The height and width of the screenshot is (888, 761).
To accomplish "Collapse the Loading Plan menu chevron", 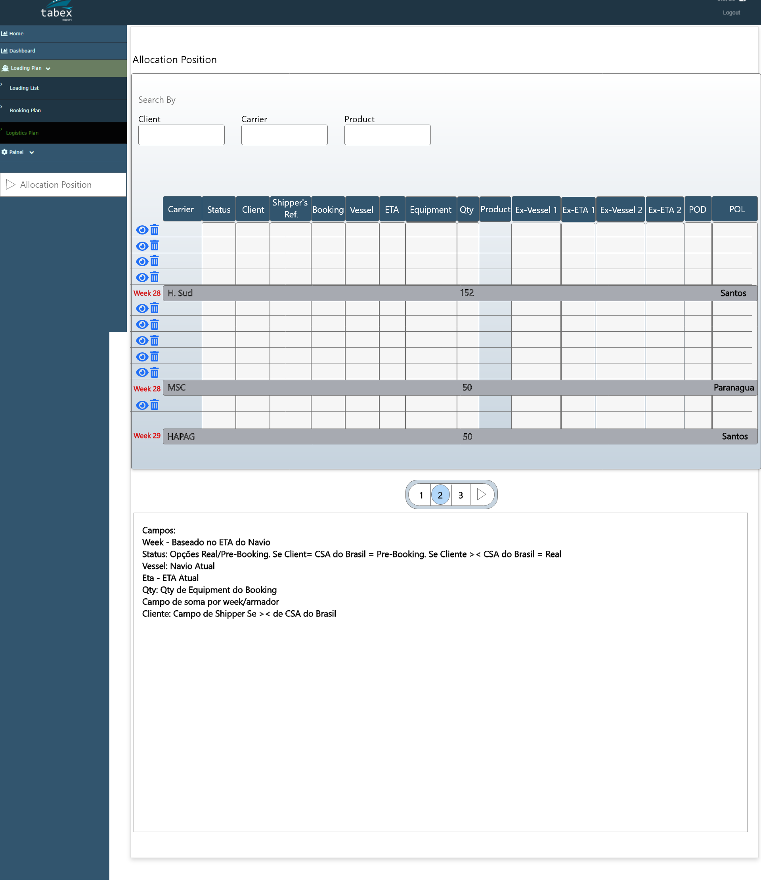I will click(48, 69).
